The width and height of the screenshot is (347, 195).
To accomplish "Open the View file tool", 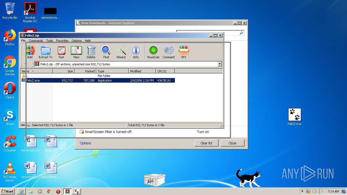I will [76, 52].
